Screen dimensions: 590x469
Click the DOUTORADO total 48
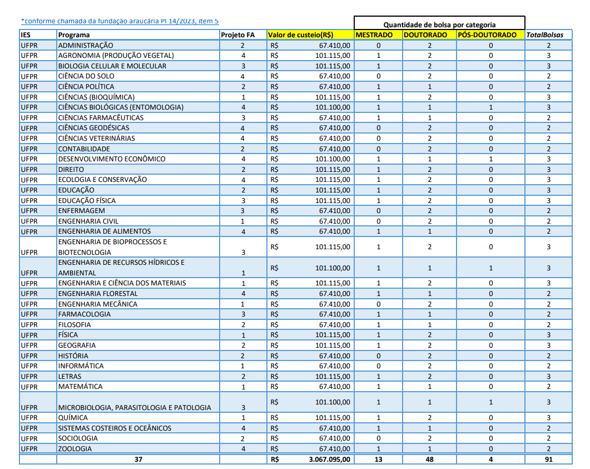coord(429,459)
